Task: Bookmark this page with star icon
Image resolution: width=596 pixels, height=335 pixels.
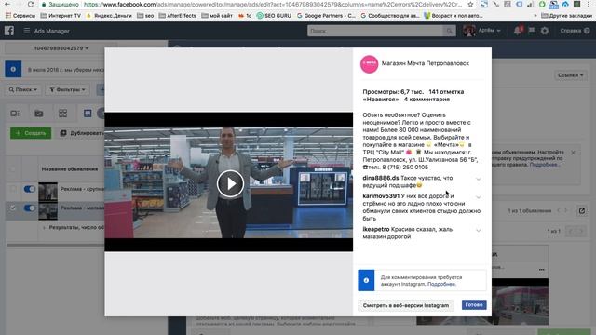Action: pyautogui.click(x=470, y=5)
